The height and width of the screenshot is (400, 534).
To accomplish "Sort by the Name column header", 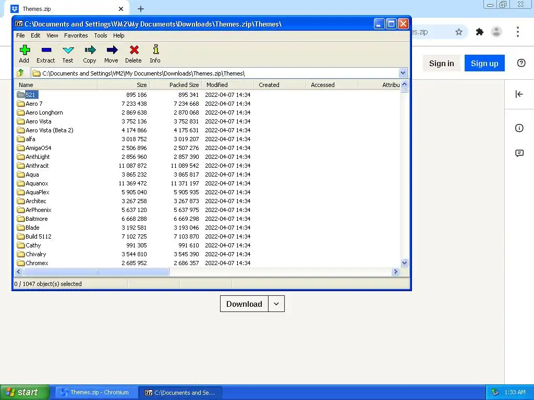I will pos(56,85).
